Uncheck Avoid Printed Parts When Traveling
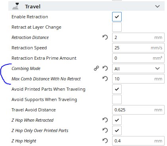The height and width of the screenshot is (146, 167). (117, 89)
